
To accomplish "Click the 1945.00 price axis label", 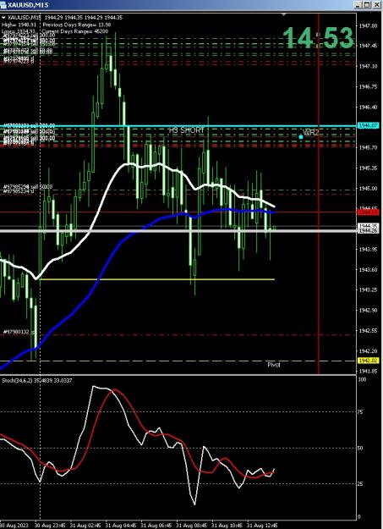I will pyautogui.click(x=368, y=188).
